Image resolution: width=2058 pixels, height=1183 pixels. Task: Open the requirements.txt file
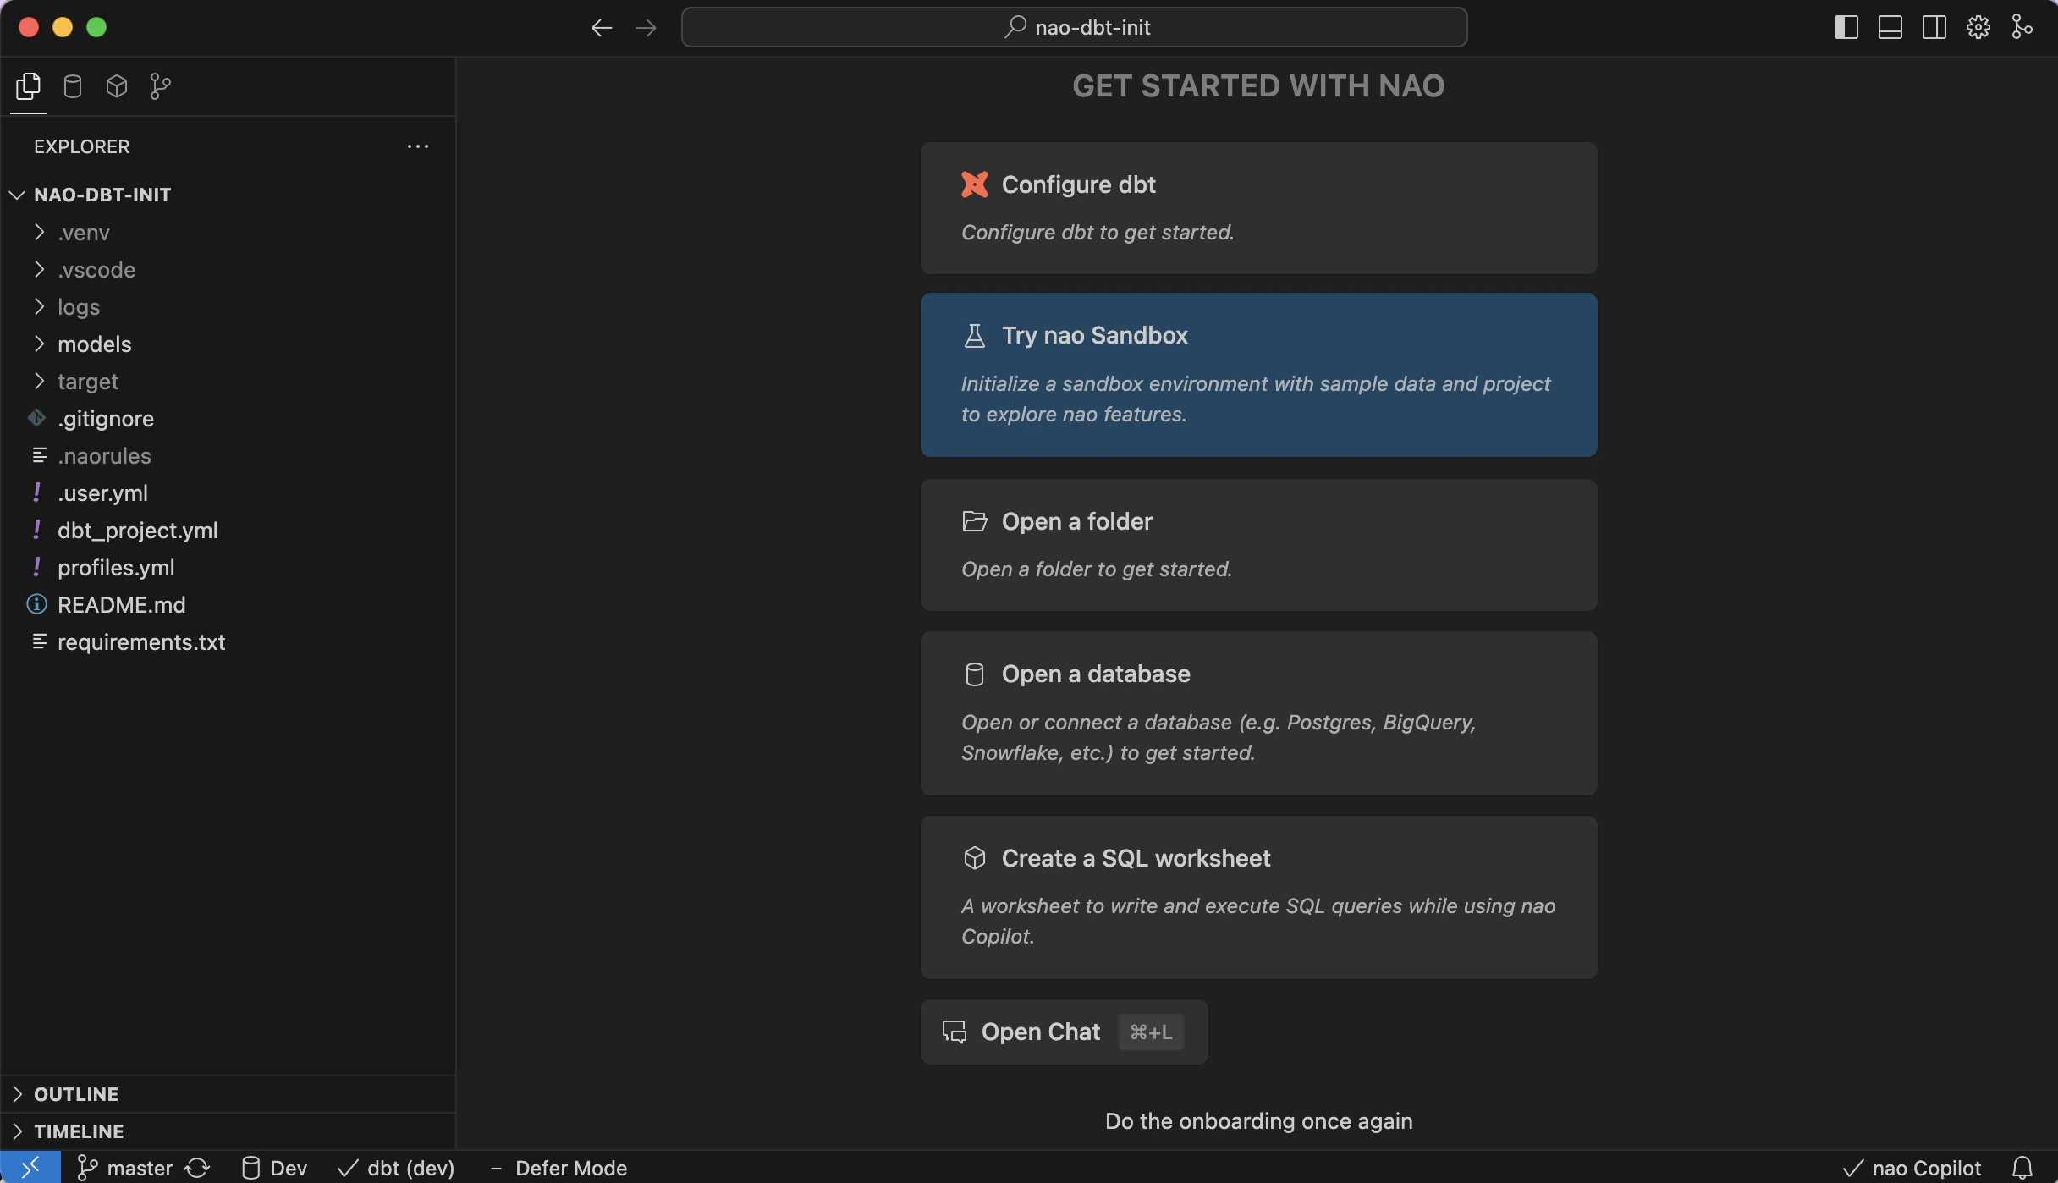click(x=228, y=642)
